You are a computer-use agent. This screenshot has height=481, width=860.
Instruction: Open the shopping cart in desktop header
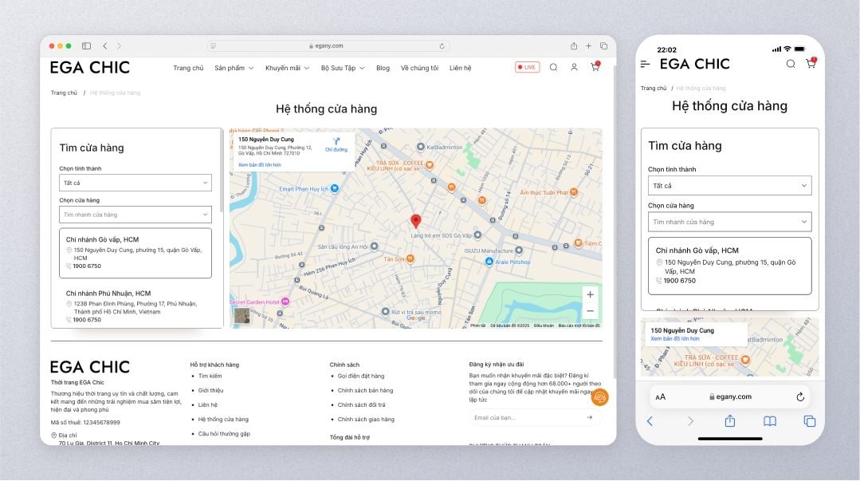click(x=595, y=68)
